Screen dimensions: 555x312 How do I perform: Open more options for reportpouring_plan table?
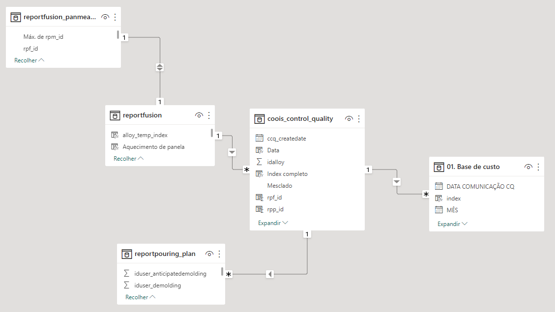click(x=219, y=254)
